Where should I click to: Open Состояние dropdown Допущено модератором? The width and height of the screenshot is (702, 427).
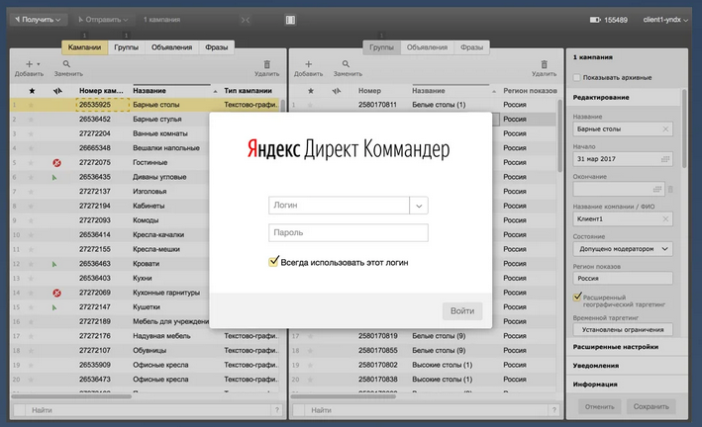coord(623,249)
